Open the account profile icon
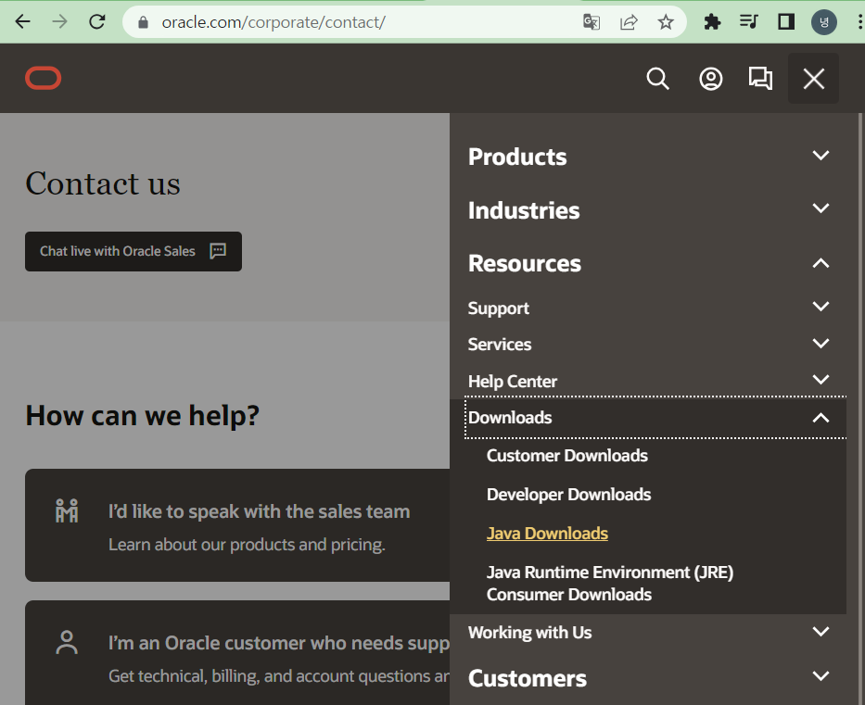Image resolution: width=865 pixels, height=705 pixels. [x=710, y=78]
